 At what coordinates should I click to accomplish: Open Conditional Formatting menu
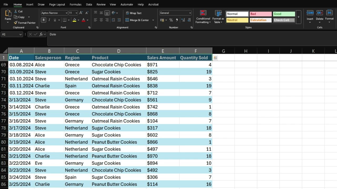[203, 17]
